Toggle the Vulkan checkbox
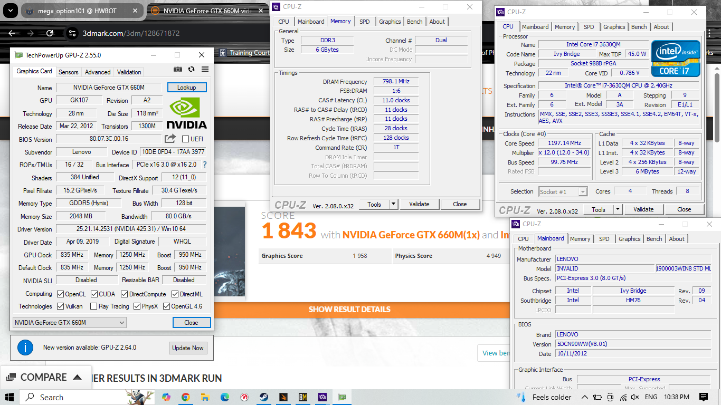This screenshot has width=721, height=405. click(x=61, y=306)
